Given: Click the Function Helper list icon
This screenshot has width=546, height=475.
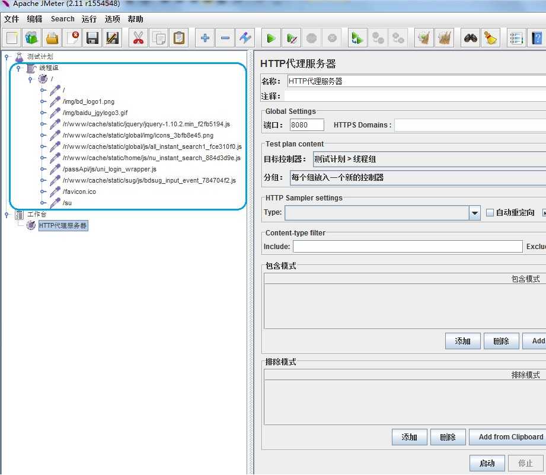Looking at the screenshot, I should pyautogui.click(x=516, y=37).
